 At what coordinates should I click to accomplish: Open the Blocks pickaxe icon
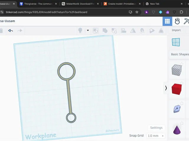click(186, 21)
